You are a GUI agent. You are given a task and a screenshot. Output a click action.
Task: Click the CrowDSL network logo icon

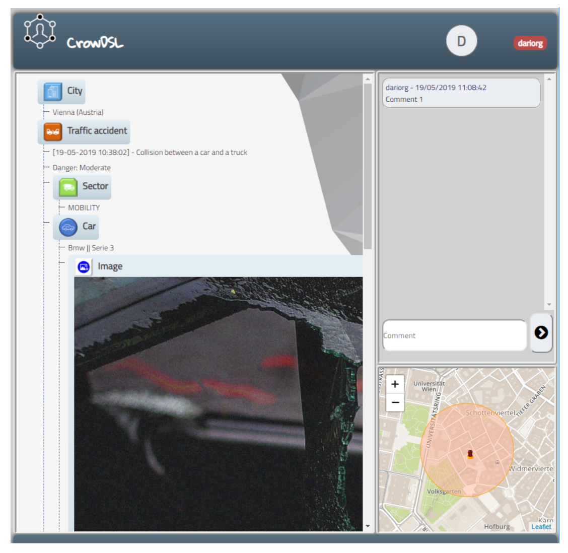pos(40,31)
